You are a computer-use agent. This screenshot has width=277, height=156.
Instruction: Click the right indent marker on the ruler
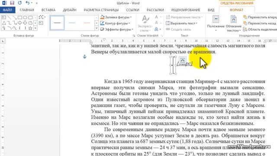265,42
